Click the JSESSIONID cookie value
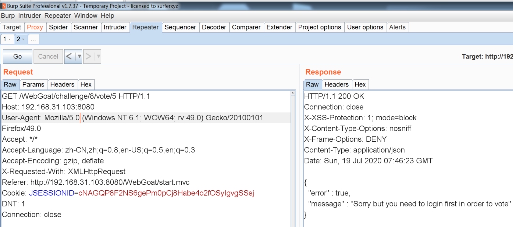The width and height of the screenshot is (513, 227). (x=166, y=193)
